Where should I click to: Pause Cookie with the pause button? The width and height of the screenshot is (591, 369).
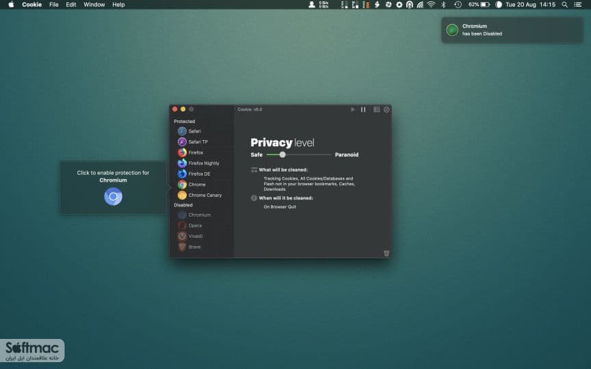click(x=363, y=109)
